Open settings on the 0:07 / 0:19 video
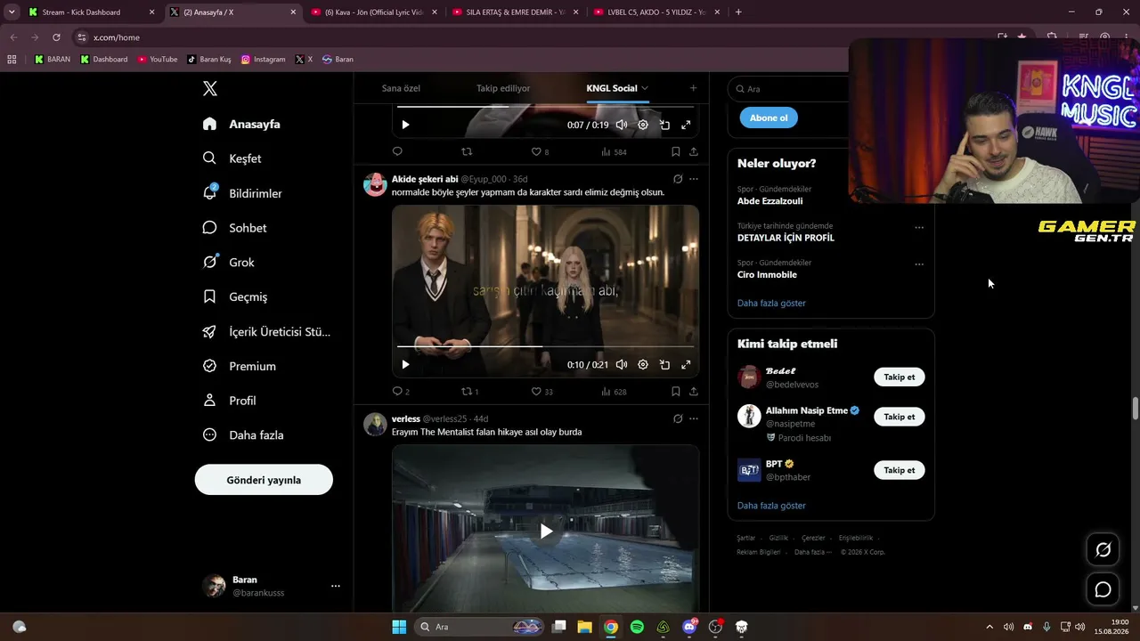The image size is (1140, 641). pyautogui.click(x=643, y=125)
